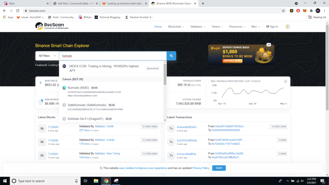Click the Chrome taskbar icon
329x185 pixels.
coord(106,181)
